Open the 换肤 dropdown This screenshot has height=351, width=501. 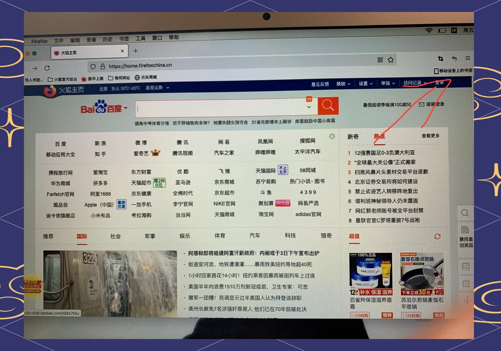343,84
